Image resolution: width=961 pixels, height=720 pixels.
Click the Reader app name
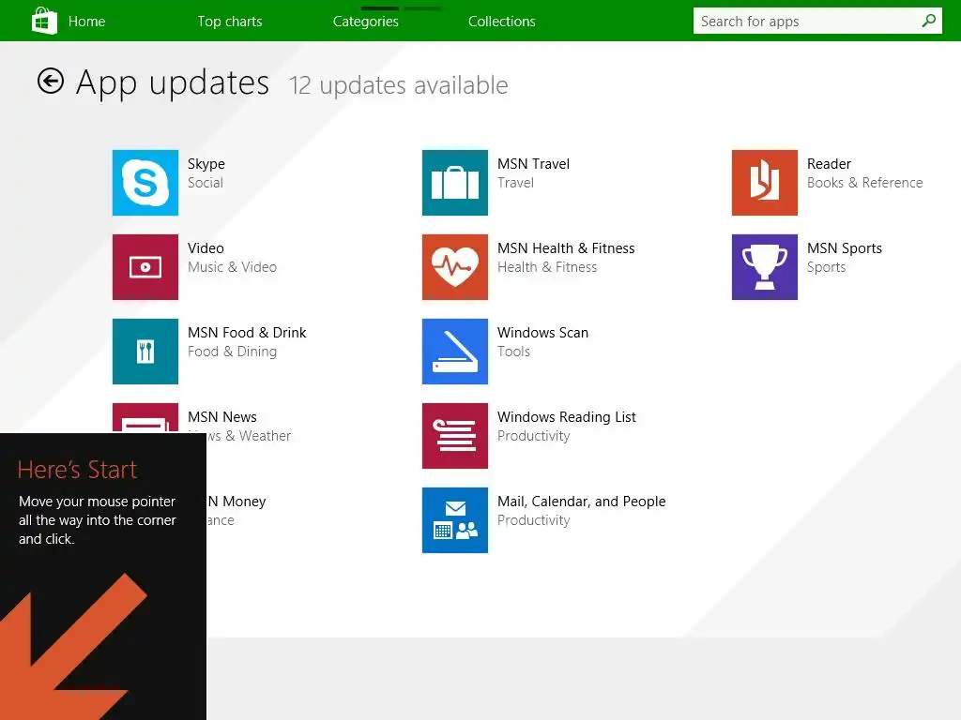tap(830, 164)
